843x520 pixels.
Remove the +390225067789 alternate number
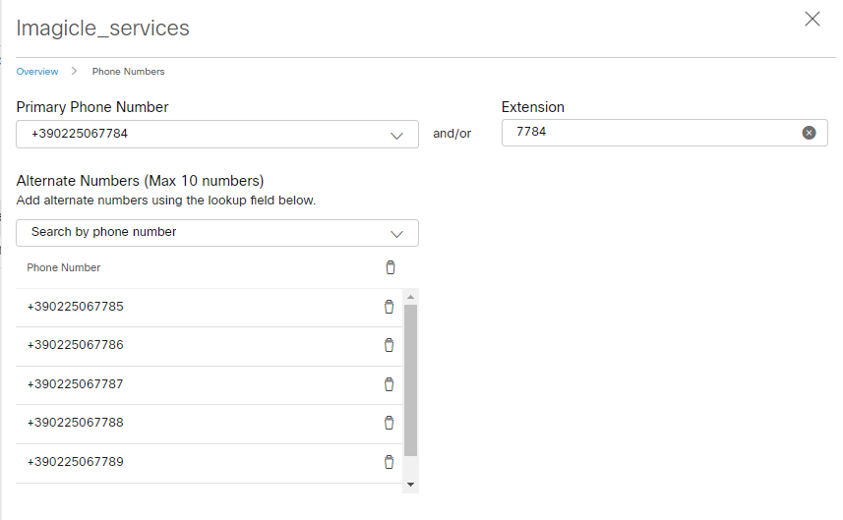click(389, 462)
